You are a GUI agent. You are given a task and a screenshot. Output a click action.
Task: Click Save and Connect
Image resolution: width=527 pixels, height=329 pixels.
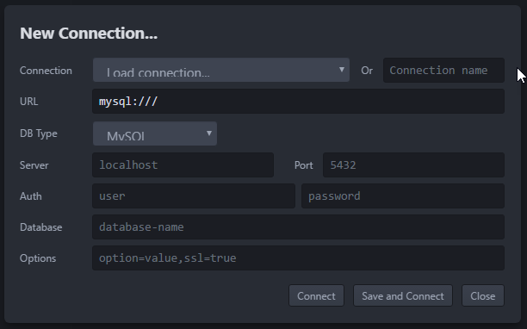pos(403,295)
